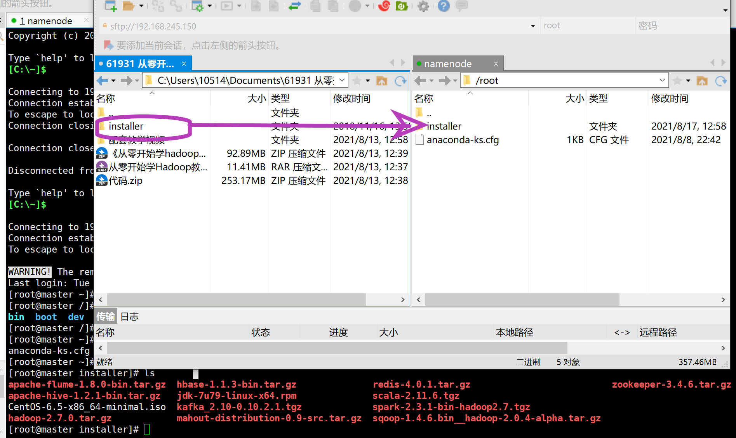Click the add-session bookmark flag icon
Viewport: 736px width, 438px height.
(108, 45)
